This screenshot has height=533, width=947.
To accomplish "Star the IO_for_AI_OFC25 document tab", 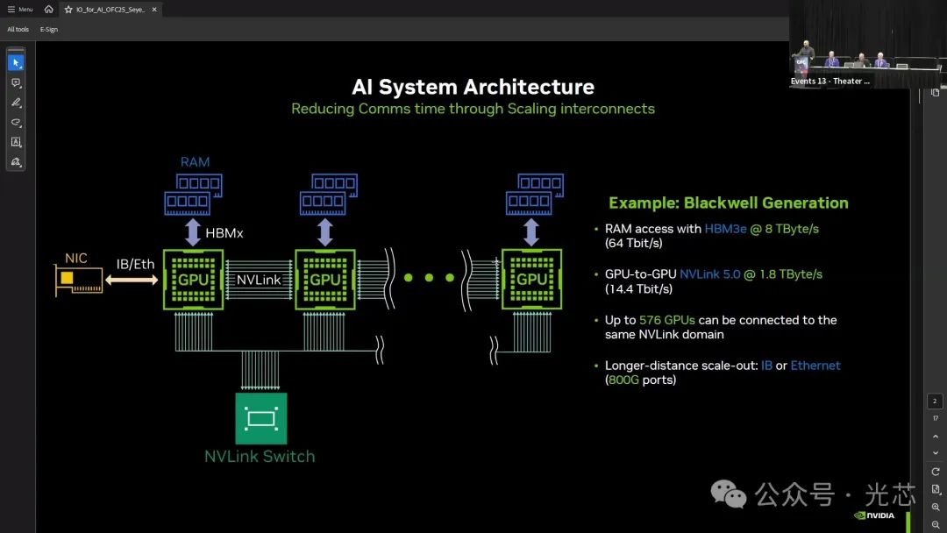I will (x=68, y=10).
